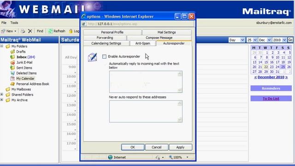Click the All Day row label
This screenshot has height=166, width=295.
[x=71, y=57]
